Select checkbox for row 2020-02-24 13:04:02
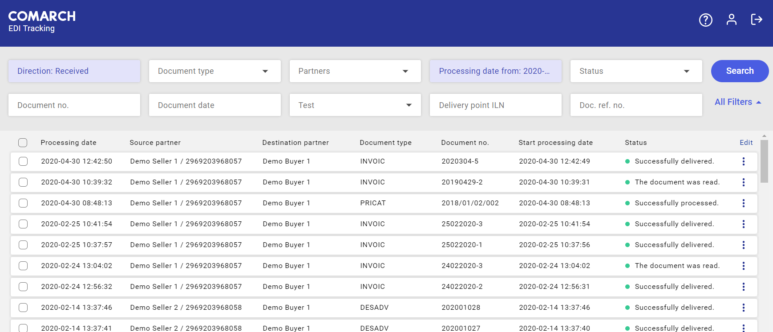This screenshot has width=773, height=332. click(x=23, y=266)
